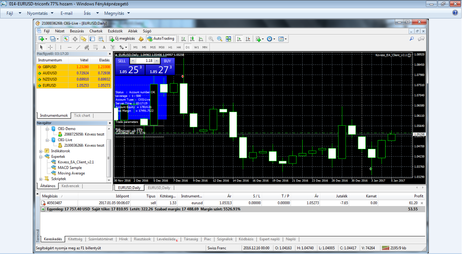Open the Chartok menu
The width and height of the screenshot is (462, 254).
[x=96, y=31]
